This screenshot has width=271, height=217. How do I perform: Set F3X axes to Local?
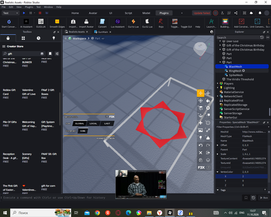(93, 124)
